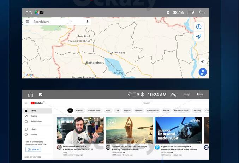This screenshot has width=239, height=163.
Task: Open YouTube sidebar hamburger menu
Action: click(26, 103)
